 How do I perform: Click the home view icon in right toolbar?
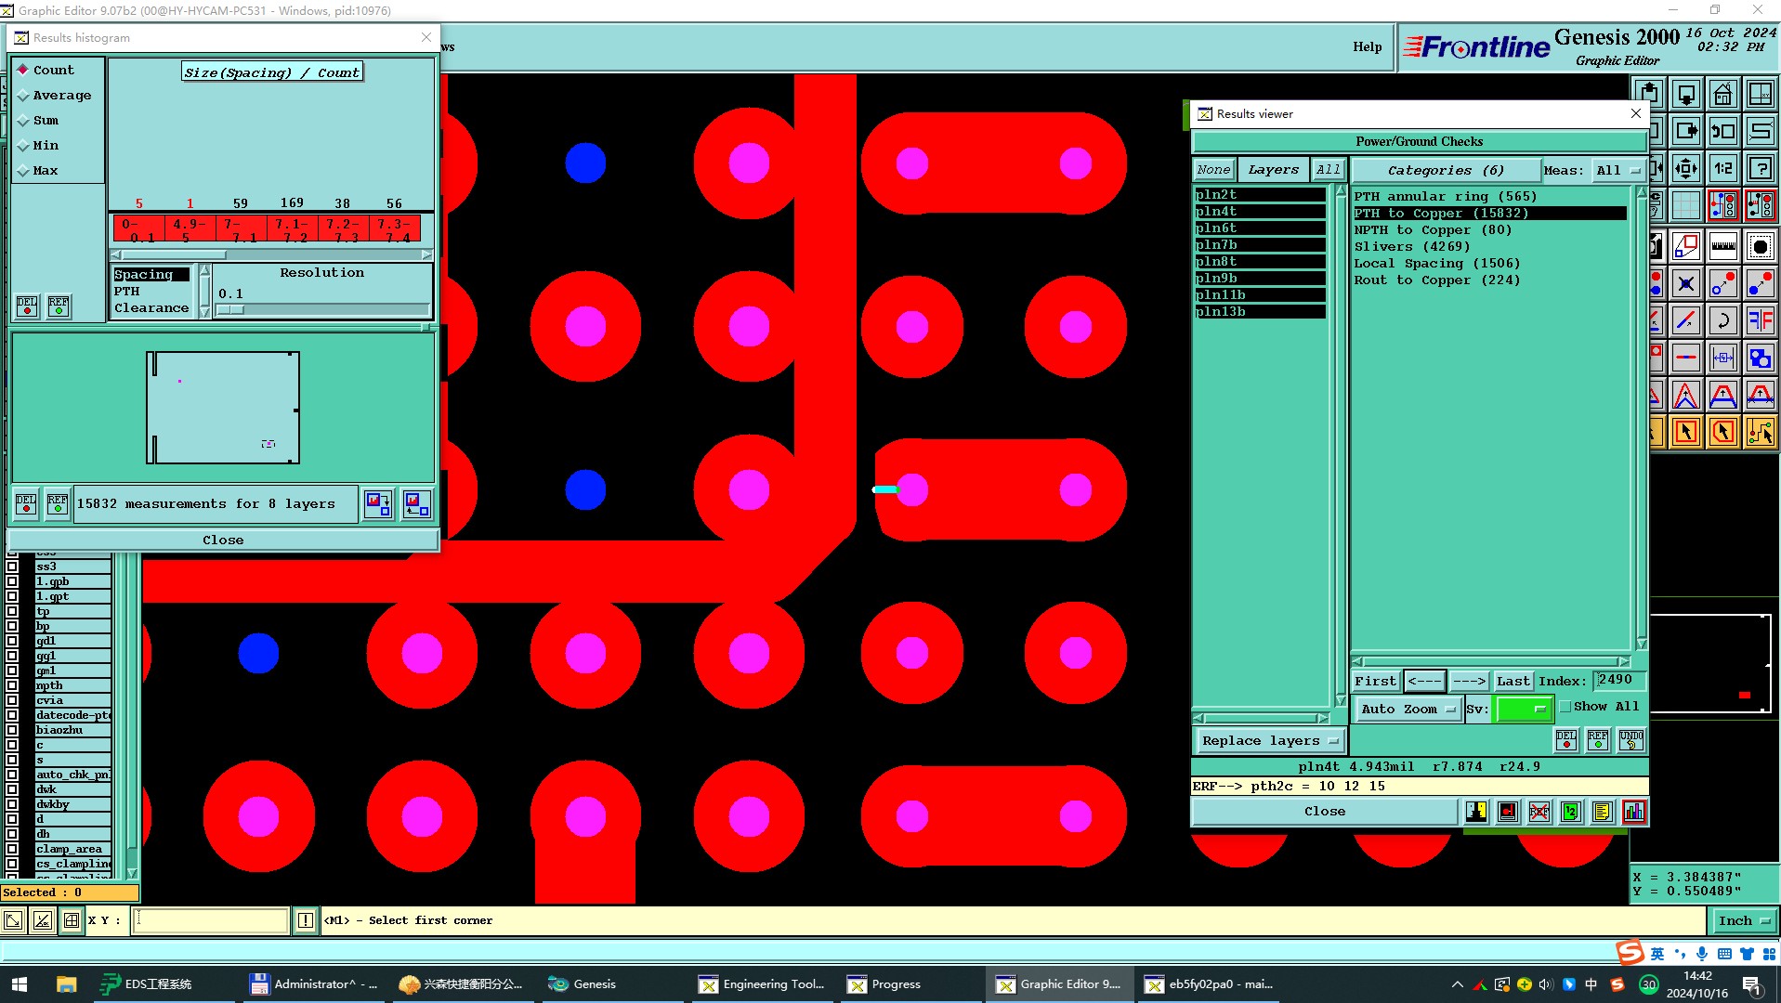[1722, 94]
